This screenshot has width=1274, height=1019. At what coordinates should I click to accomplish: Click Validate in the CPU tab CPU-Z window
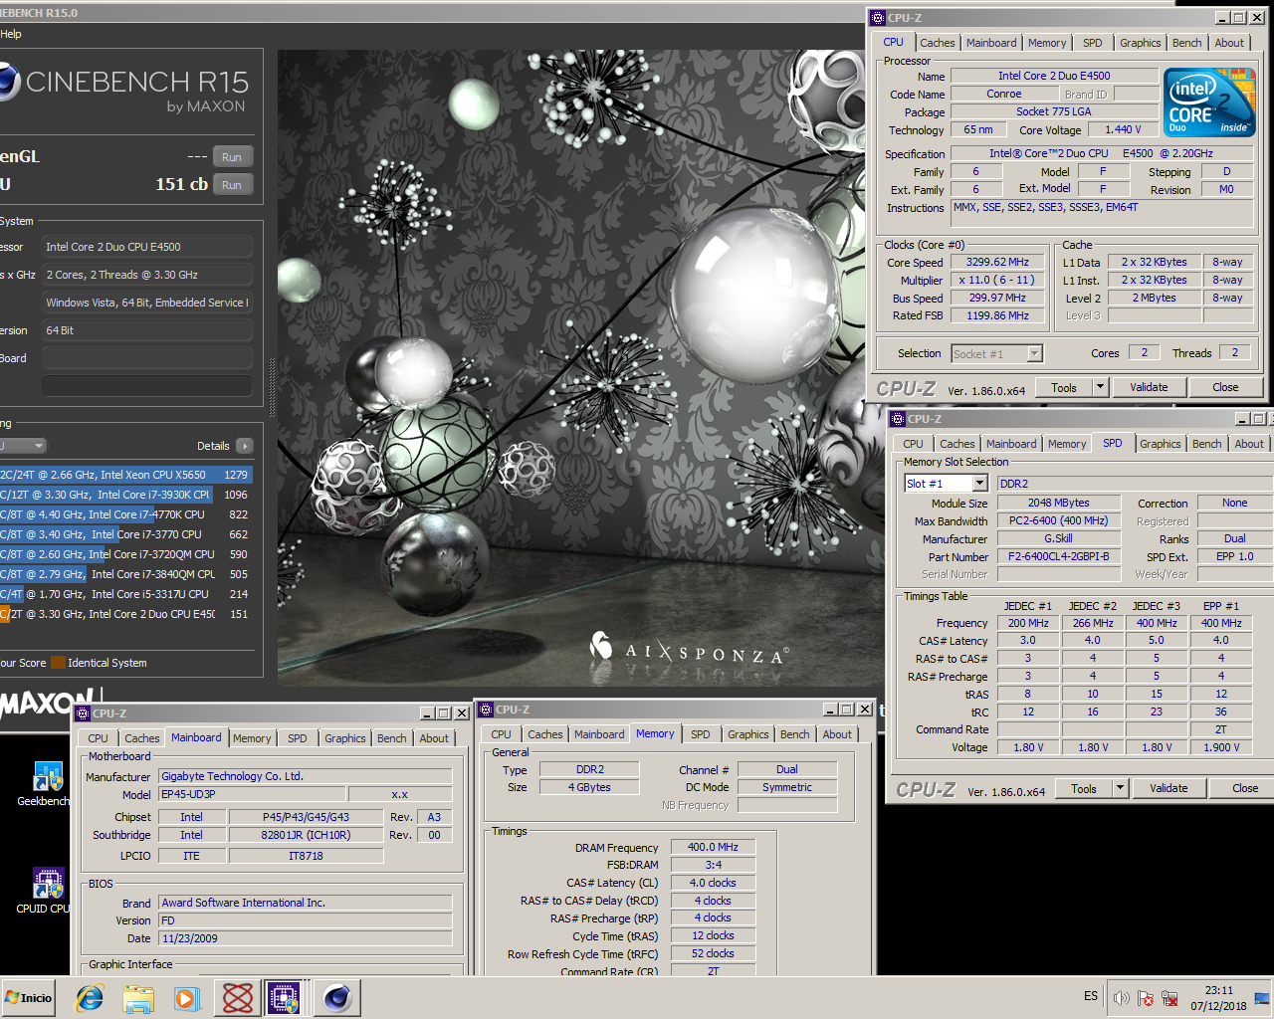pyautogui.click(x=1149, y=387)
